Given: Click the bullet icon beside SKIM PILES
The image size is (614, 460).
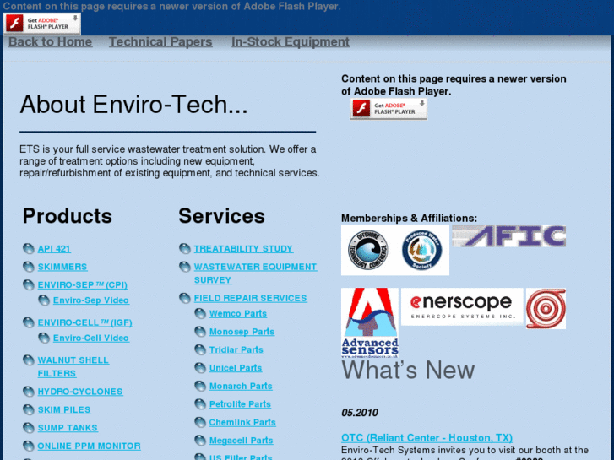Looking at the screenshot, I should 28,410.
